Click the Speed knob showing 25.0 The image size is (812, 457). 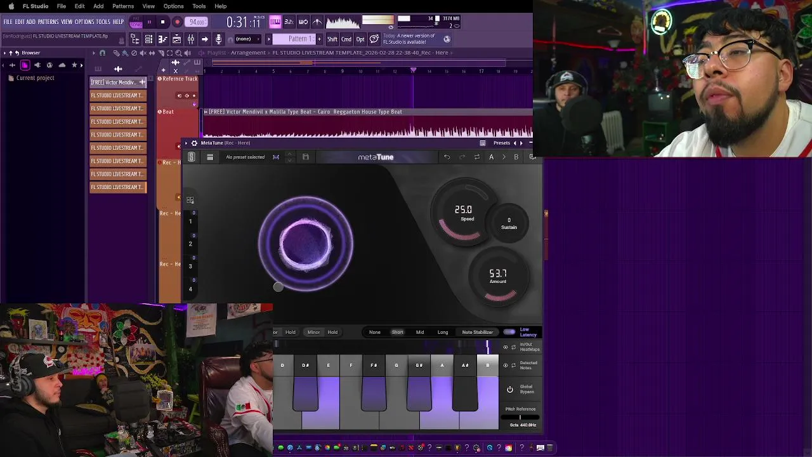pos(465,213)
